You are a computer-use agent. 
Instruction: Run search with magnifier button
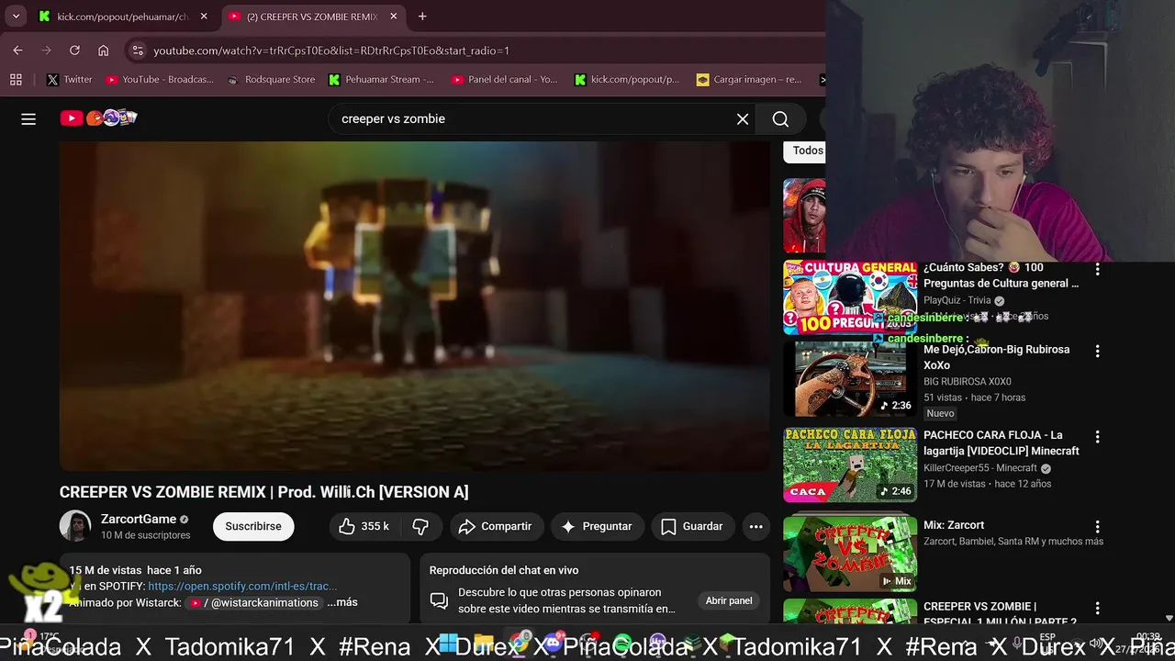pyautogui.click(x=780, y=118)
